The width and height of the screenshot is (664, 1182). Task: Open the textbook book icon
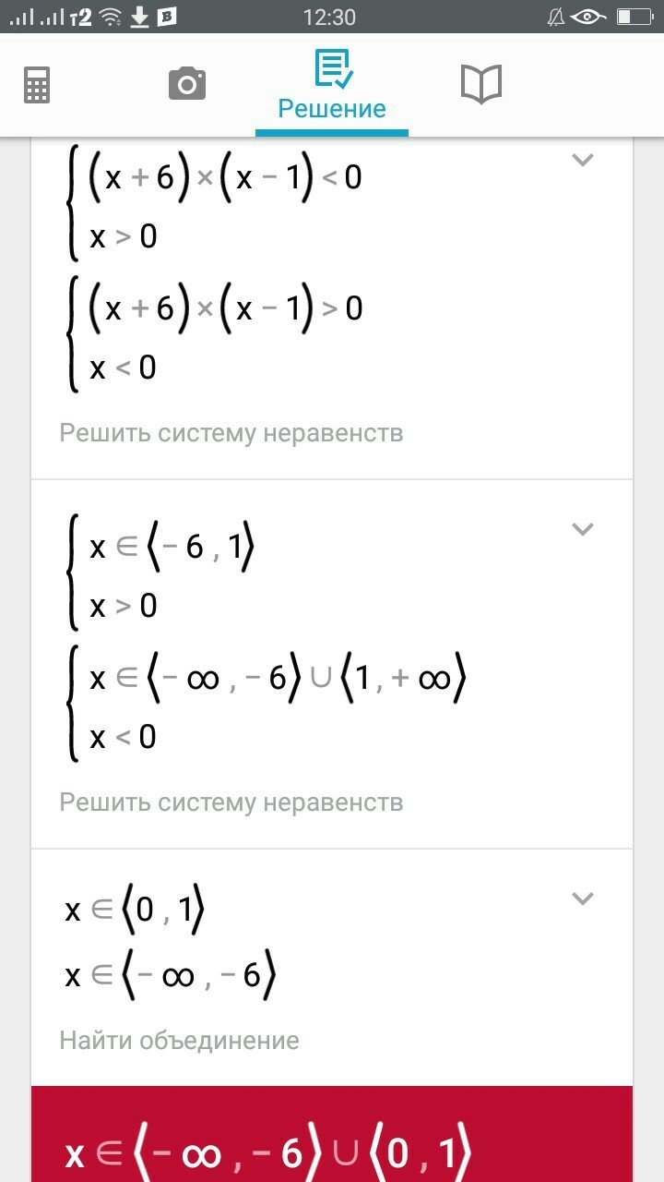(480, 84)
